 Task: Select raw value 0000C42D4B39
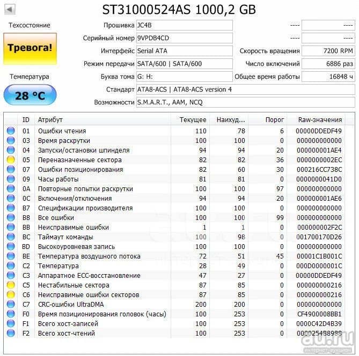[319, 323]
